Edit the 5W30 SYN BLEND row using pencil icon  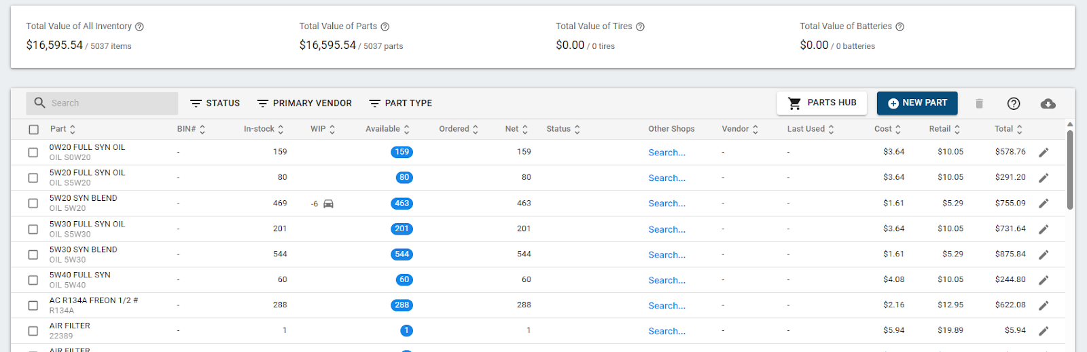pos(1044,255)
